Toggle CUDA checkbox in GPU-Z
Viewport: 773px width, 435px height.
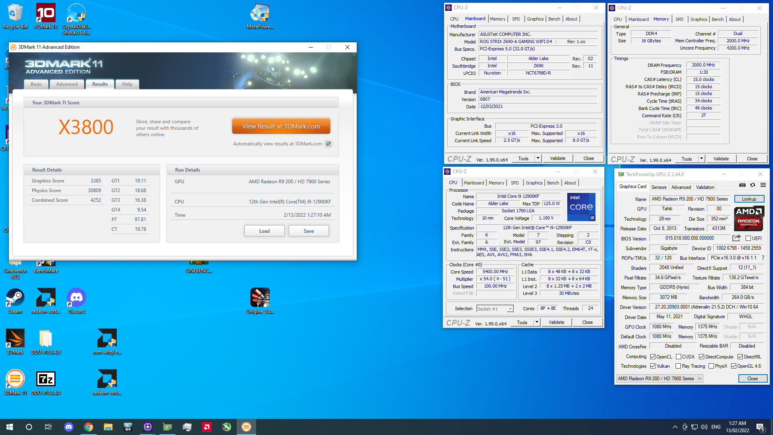click(x=678, y=357)
